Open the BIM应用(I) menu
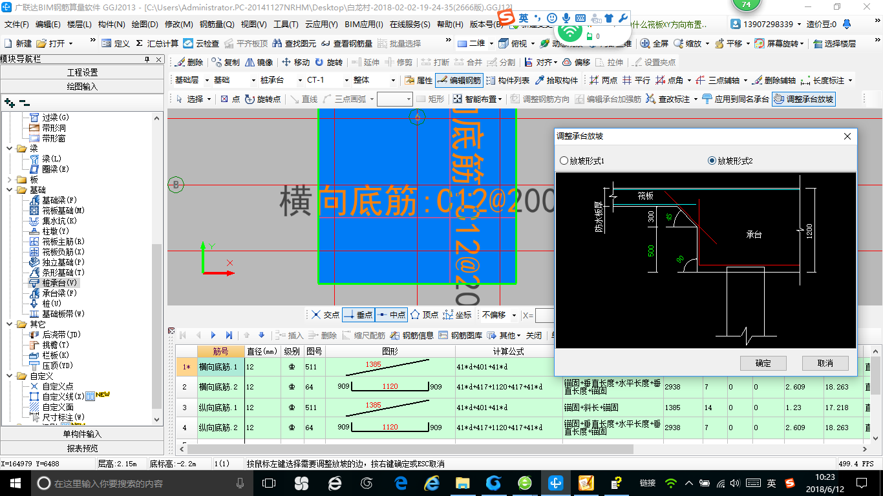This screenshot has width=883, height=496. point(364,25)
